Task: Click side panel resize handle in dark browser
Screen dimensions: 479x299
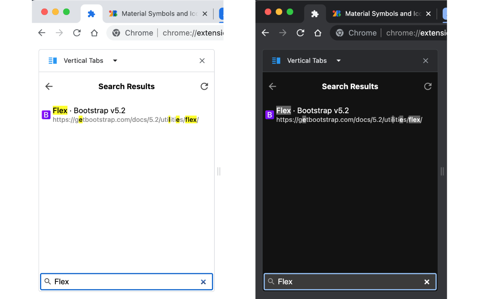Action: (x=442, y=171)
